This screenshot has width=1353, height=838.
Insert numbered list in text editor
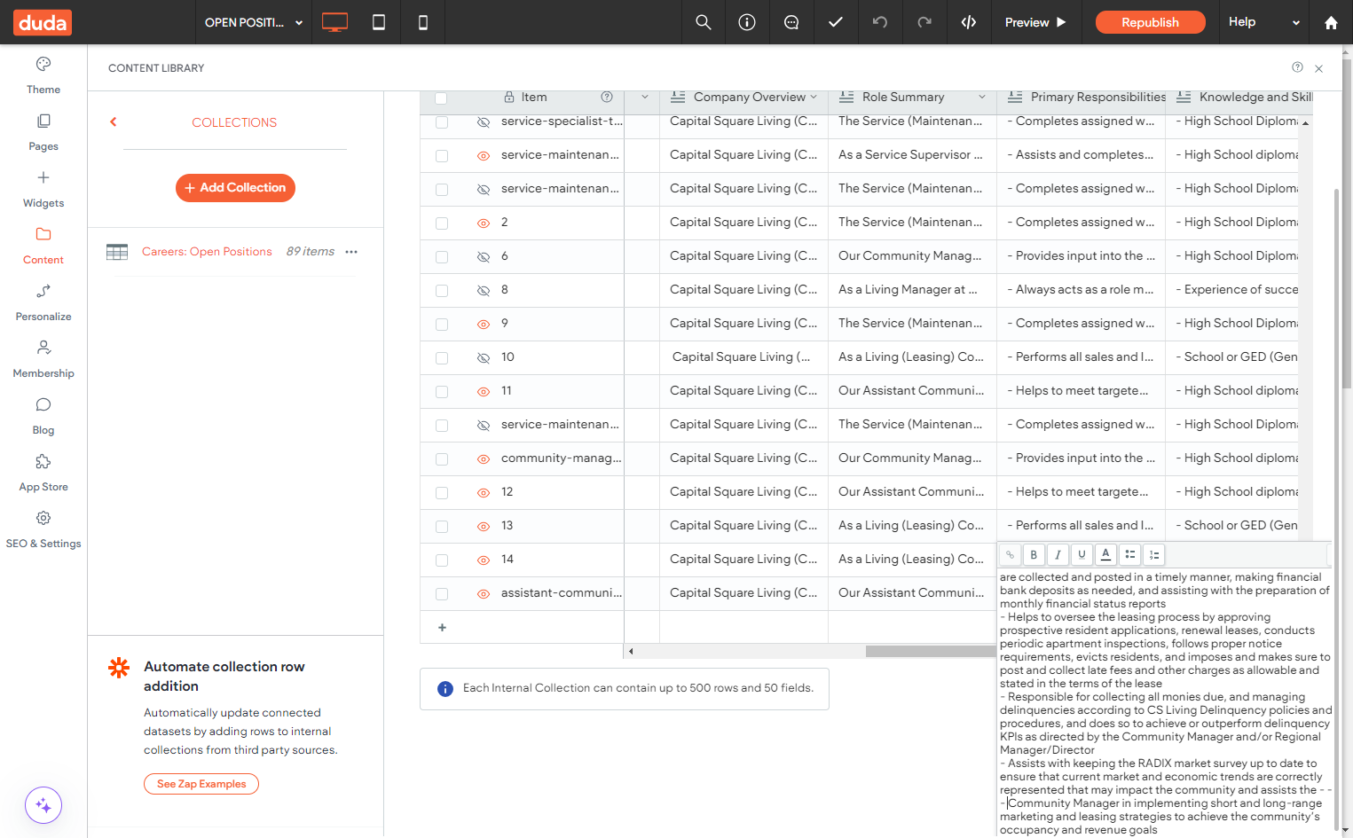click(x=1153, y=555)
